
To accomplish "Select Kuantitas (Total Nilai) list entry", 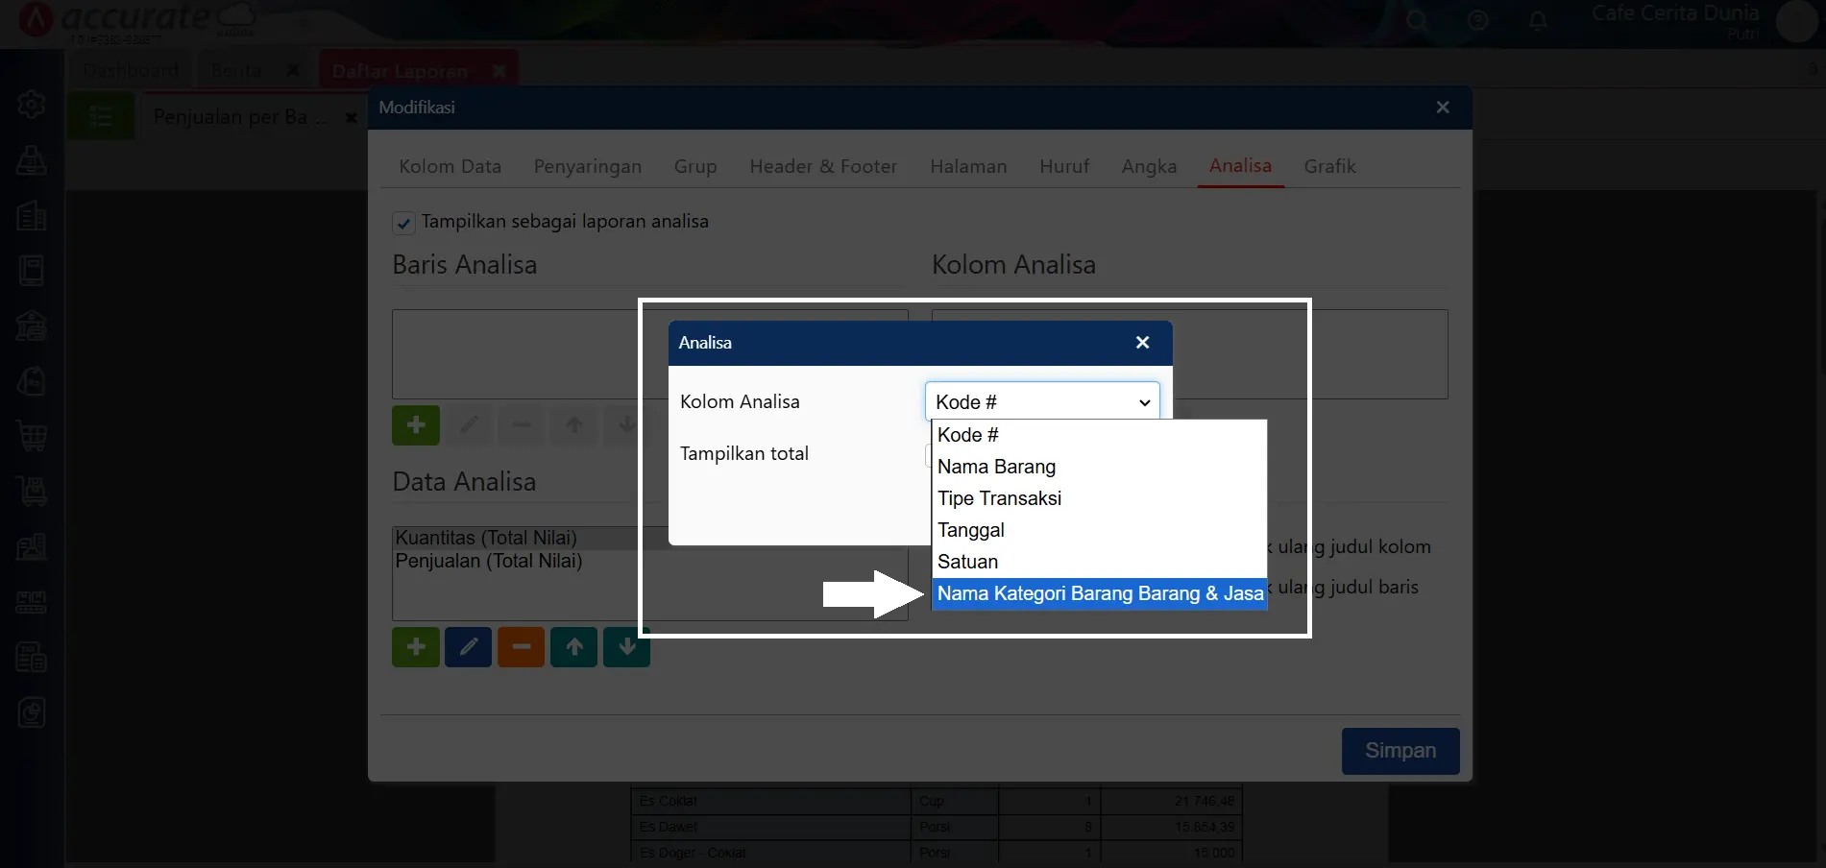I will [x=486, y=538].
